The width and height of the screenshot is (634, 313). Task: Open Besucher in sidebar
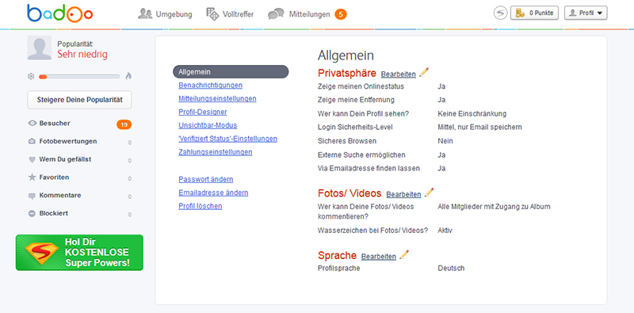tap(55, 123)
